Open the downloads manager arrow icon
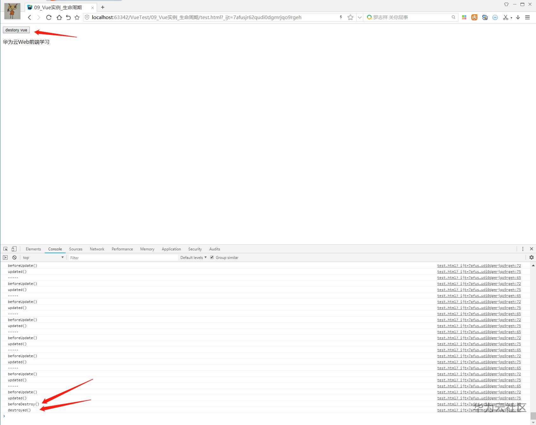 click(x=518, y=17)
